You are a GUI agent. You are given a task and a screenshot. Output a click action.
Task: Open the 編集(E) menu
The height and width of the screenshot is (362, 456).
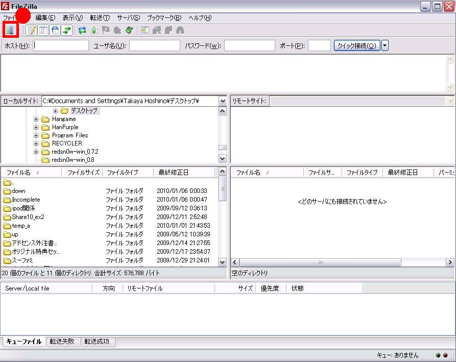[x=45, y=18]
